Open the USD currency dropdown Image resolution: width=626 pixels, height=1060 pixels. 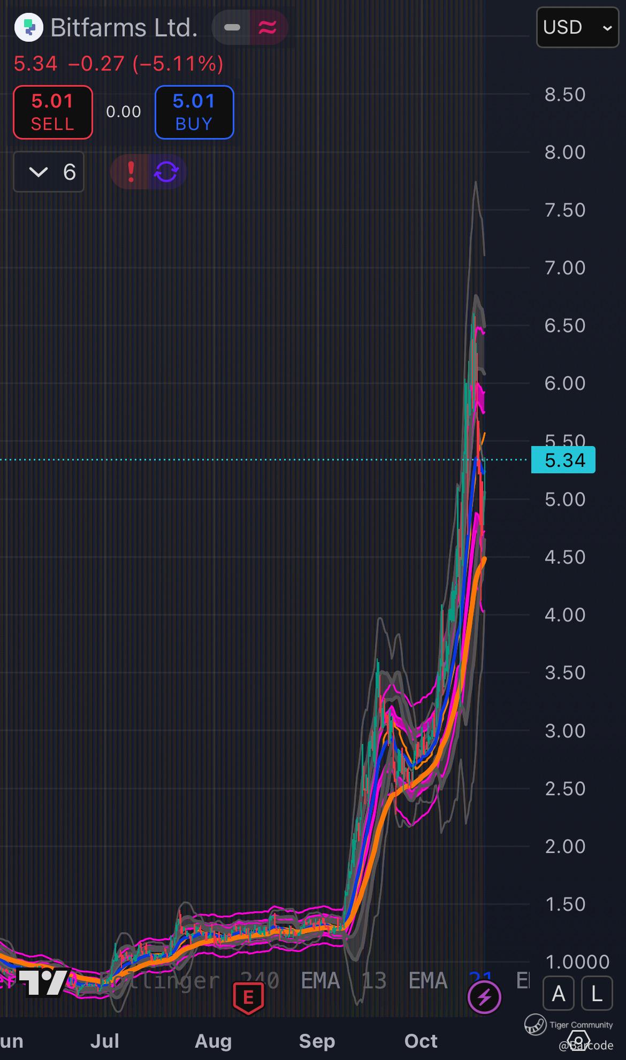pyautogui.click(x=577, y=27)
